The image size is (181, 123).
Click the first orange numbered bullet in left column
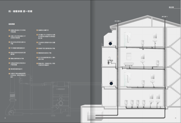[9, 30]
